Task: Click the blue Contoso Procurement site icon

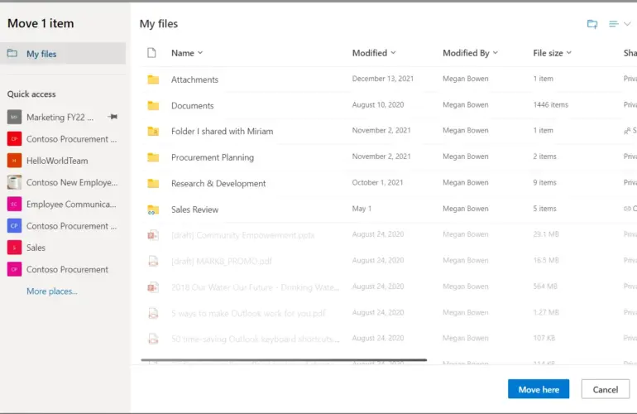Action: click(x=14, y=226)
